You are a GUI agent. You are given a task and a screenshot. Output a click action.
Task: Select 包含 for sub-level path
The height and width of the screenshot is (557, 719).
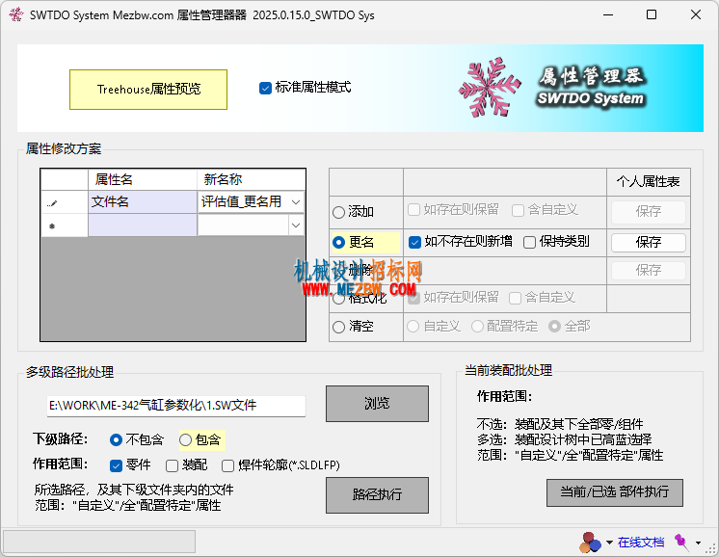pos(186,439)
